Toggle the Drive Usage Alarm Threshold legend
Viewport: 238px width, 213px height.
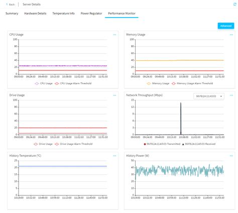point(73,144)
